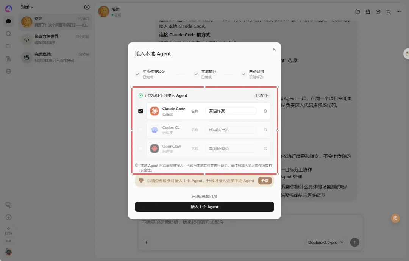Image resolution: width=409 pixels, height=261 pixels.
Task: Open the user avatar at sidebar bottom
Action: (8, 252)
